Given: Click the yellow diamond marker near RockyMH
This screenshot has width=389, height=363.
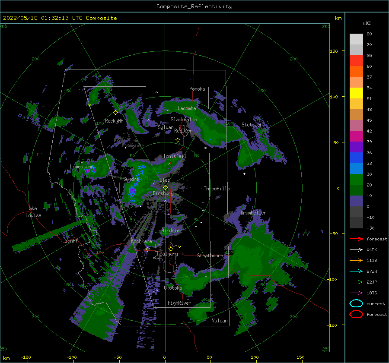Looking at the screenshot, I should (x=115, y=113).
